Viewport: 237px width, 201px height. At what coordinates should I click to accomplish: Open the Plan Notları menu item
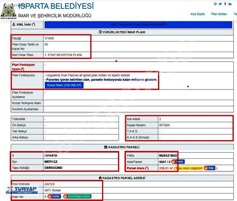[219, 14]
